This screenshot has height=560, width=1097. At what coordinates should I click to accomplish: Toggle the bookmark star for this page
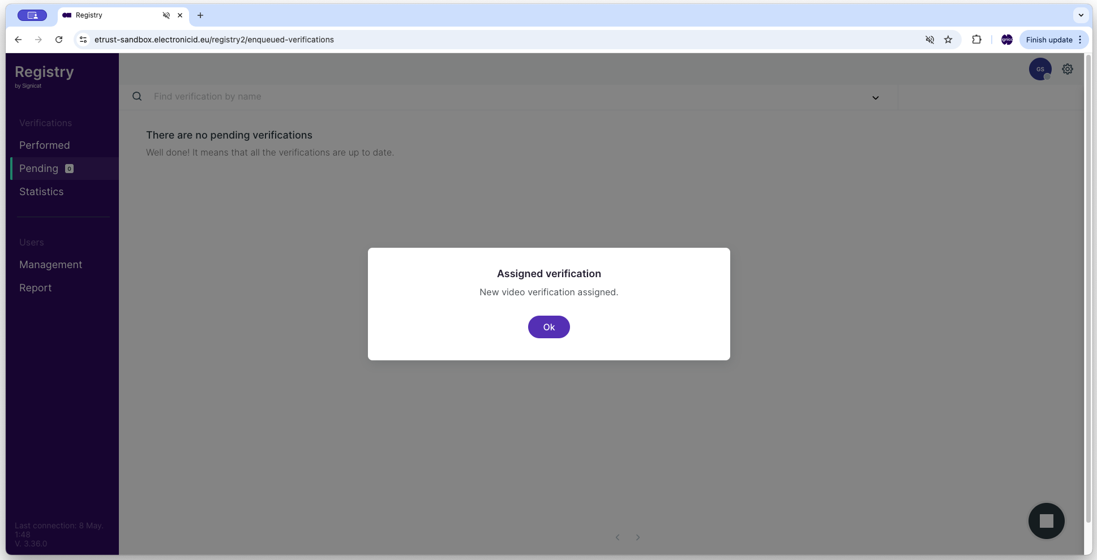click(948, 40)
